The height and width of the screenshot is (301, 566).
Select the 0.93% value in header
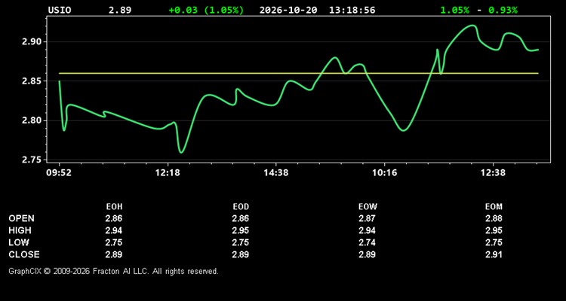click(x=503, y=10)
